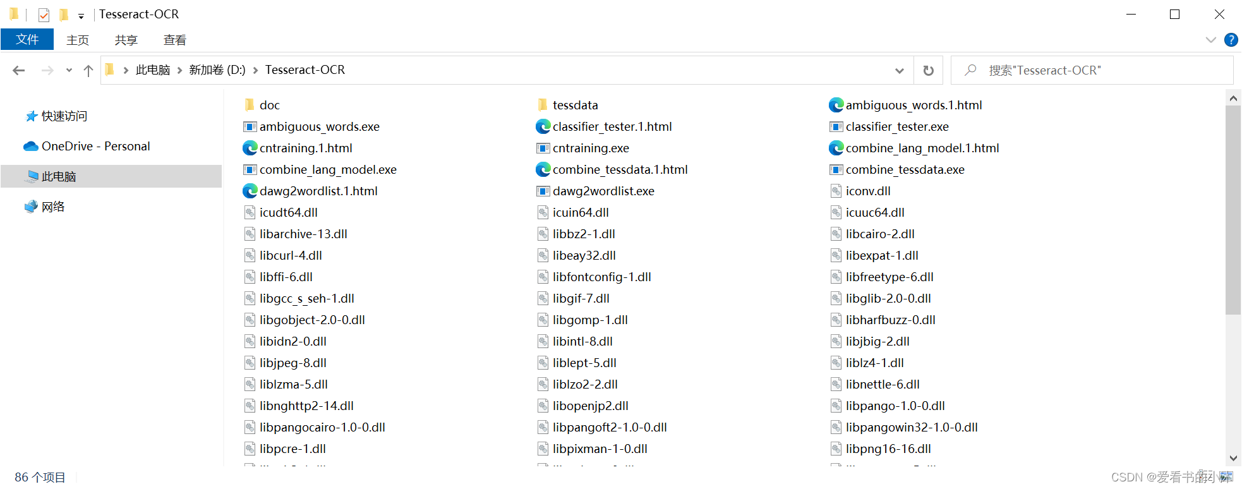
Task: Click the dll icon of icudt64.dll
Action: [x=250, y=212]
